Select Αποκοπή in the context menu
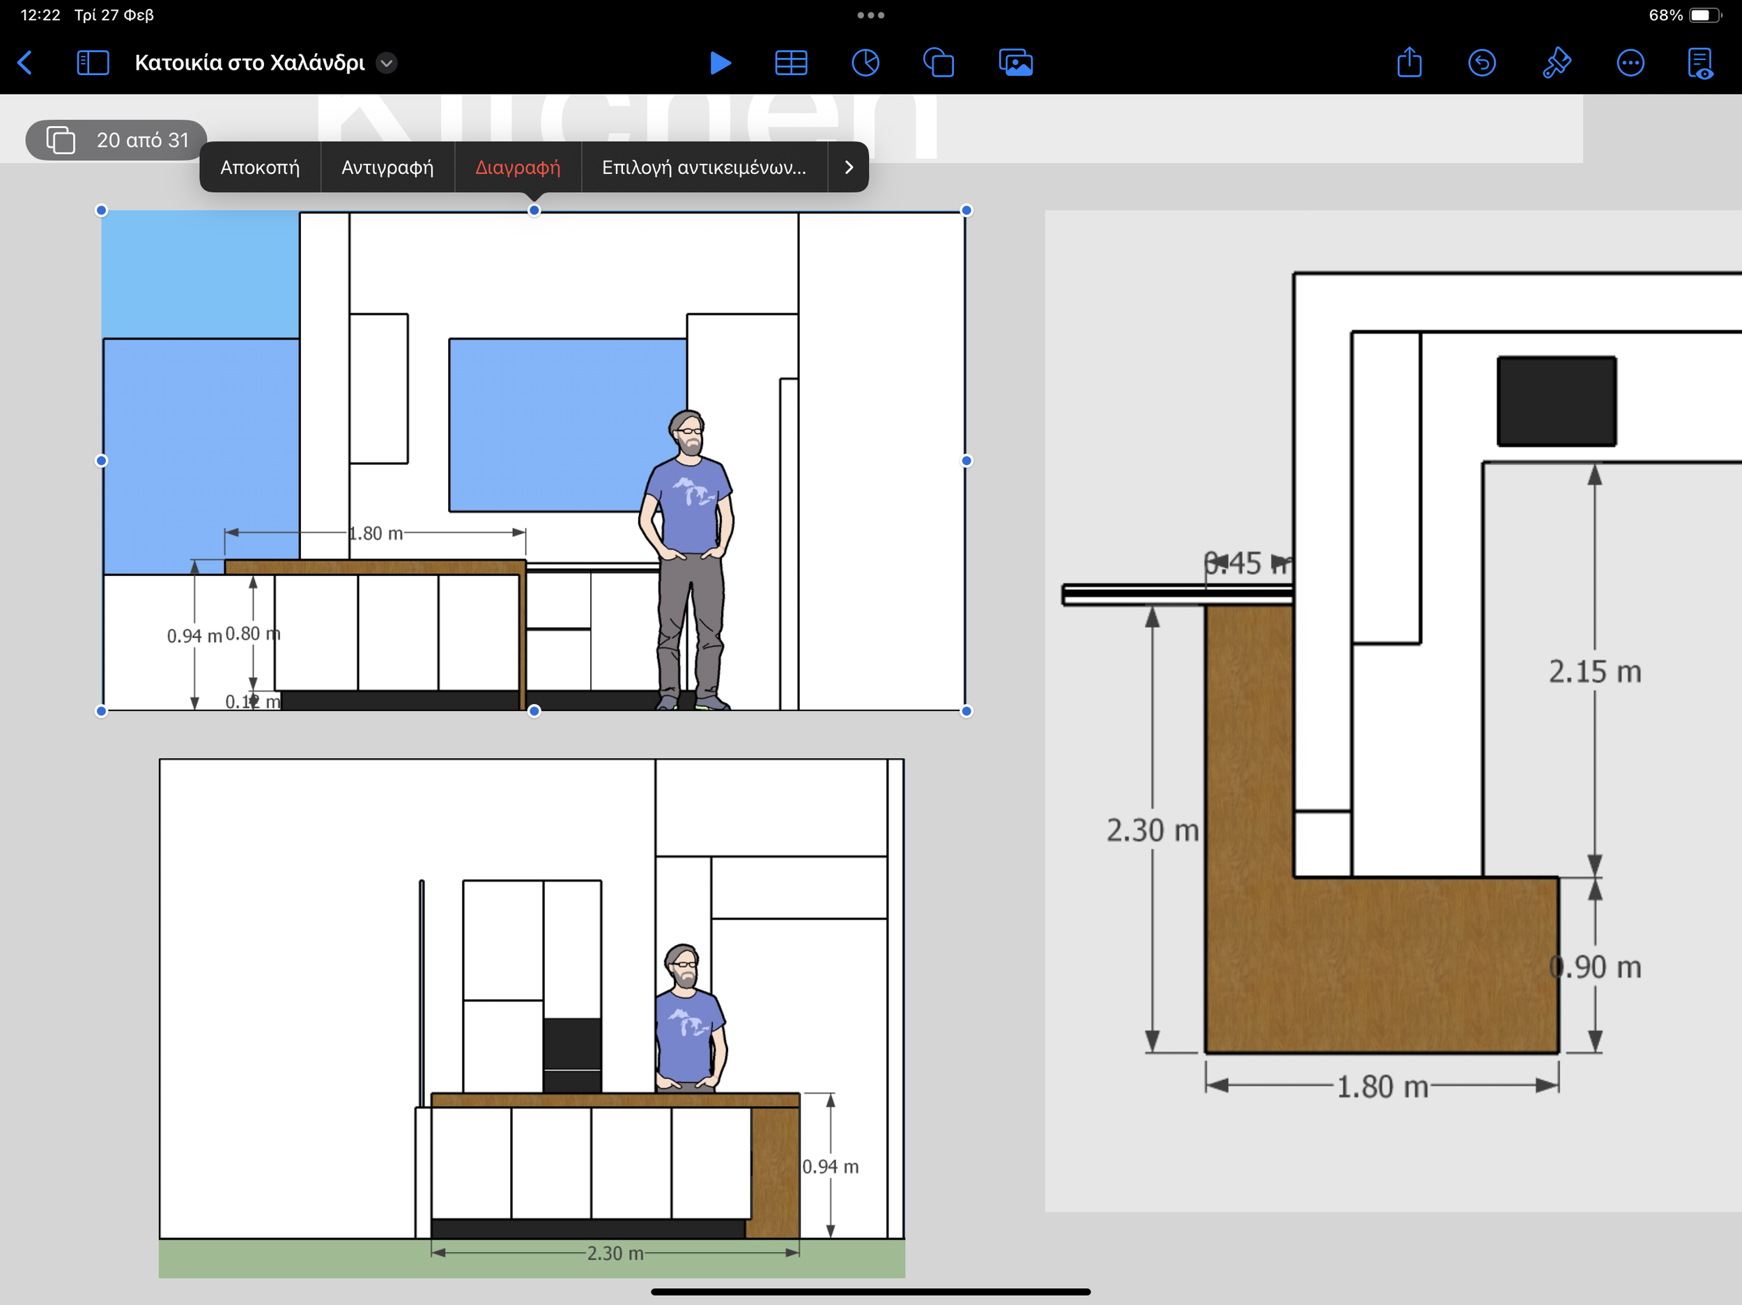This screenshot has height=1305, width=1742. (x=260, y=167)
